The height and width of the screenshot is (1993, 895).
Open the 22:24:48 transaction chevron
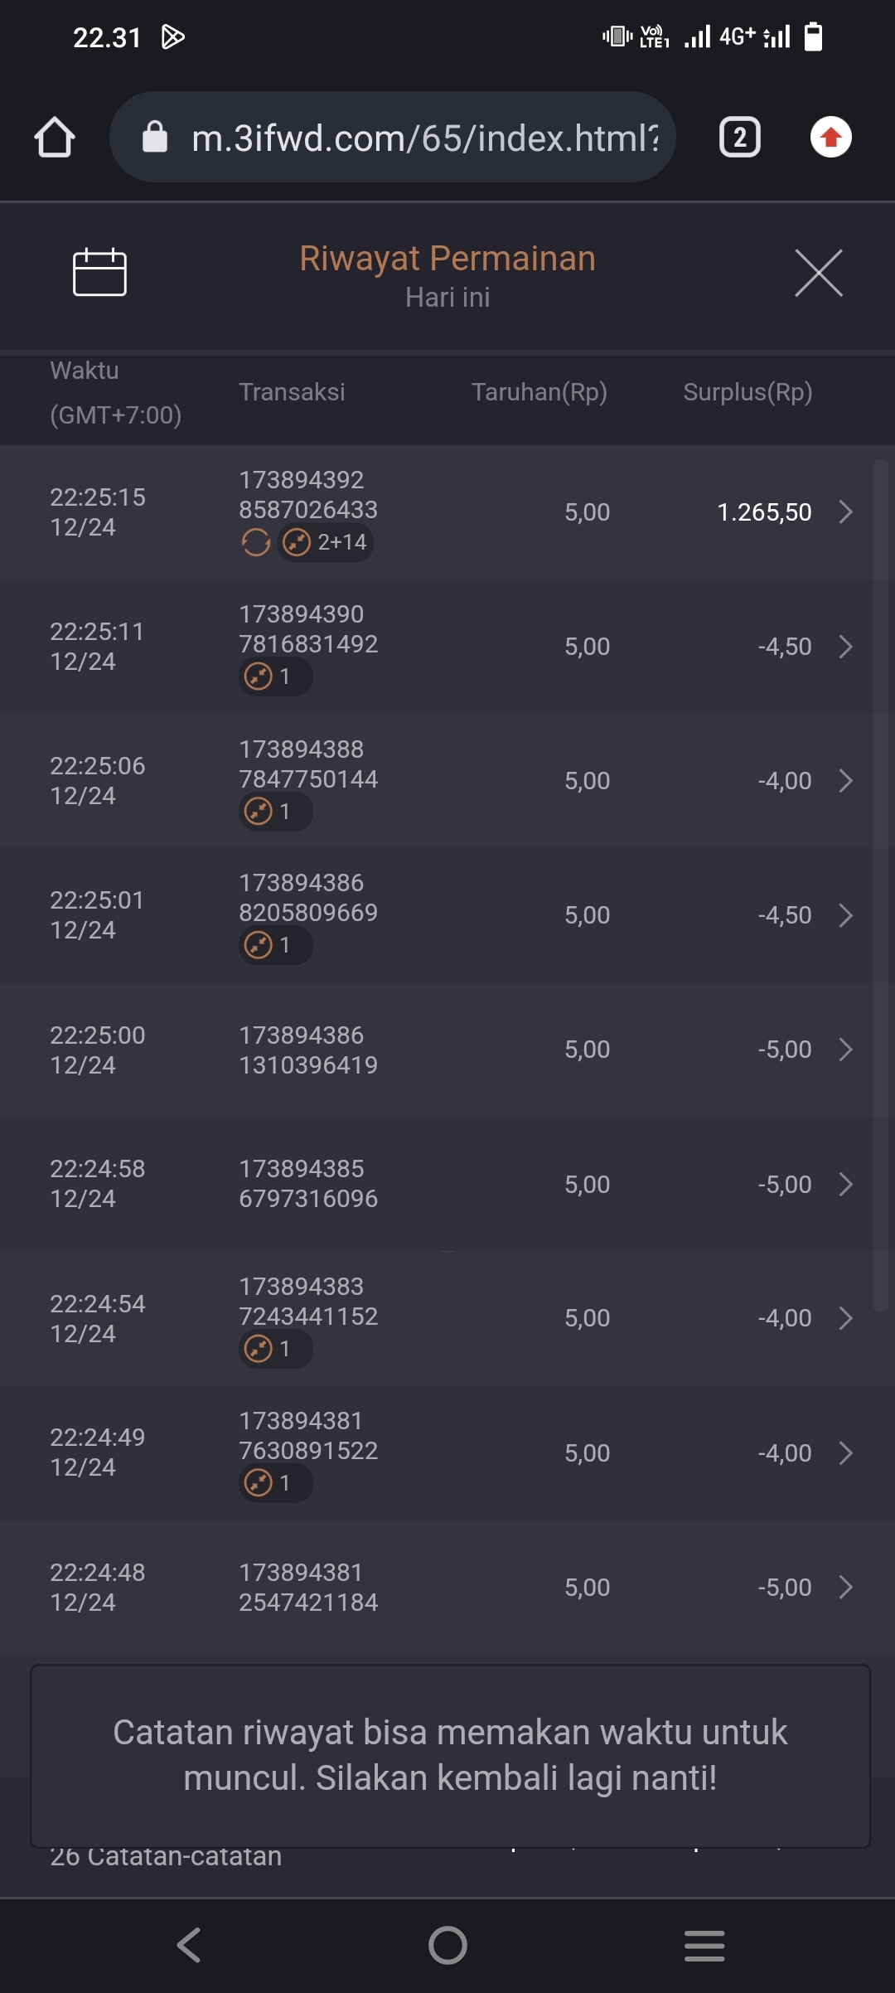click(x=845, y=1587)
